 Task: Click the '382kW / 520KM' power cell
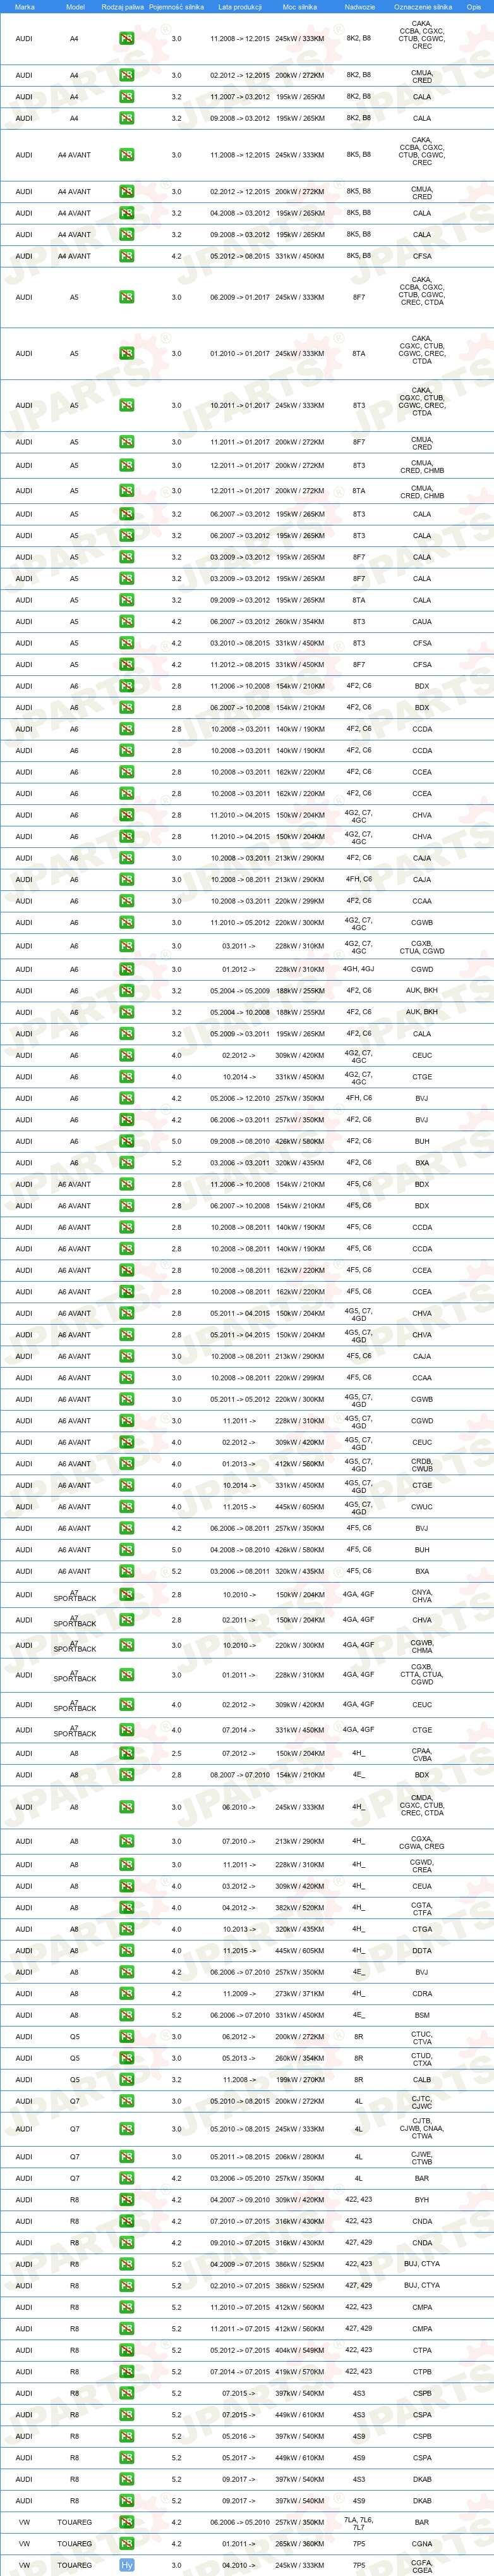coord(300,1908)
